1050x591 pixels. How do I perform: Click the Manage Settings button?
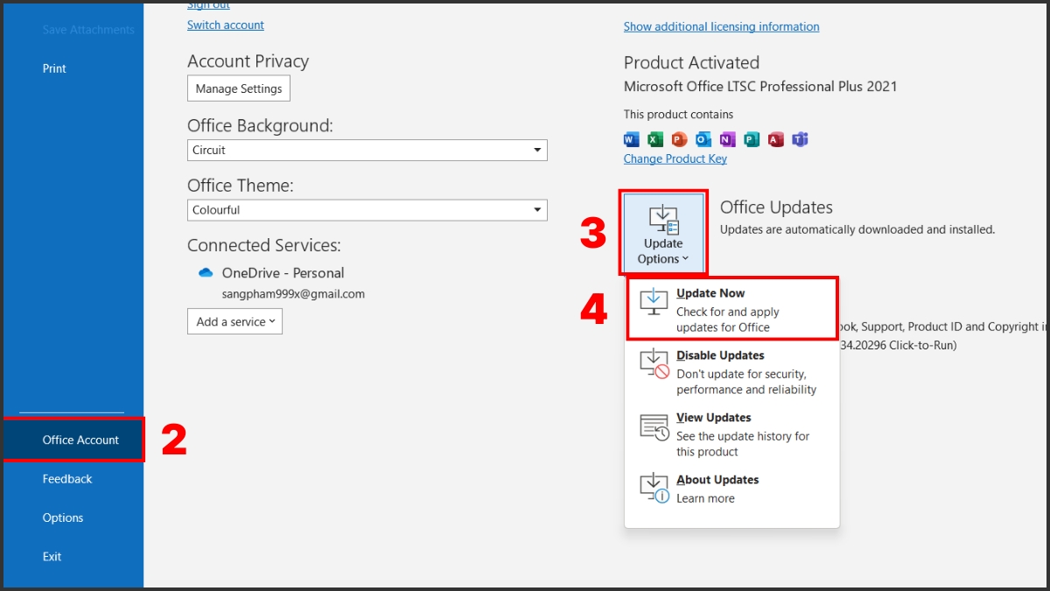(x=239, y=88)
